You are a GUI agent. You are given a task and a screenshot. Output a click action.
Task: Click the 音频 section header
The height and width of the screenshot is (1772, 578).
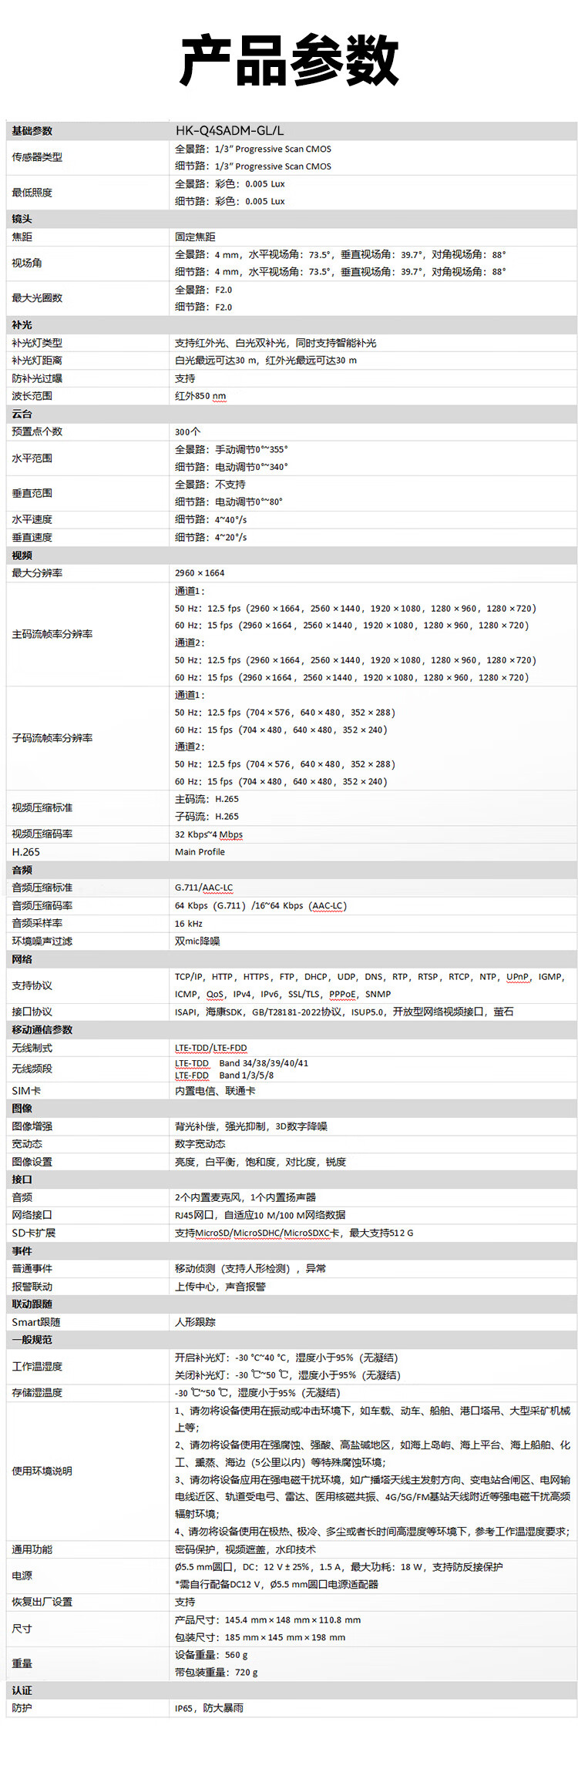22,870
